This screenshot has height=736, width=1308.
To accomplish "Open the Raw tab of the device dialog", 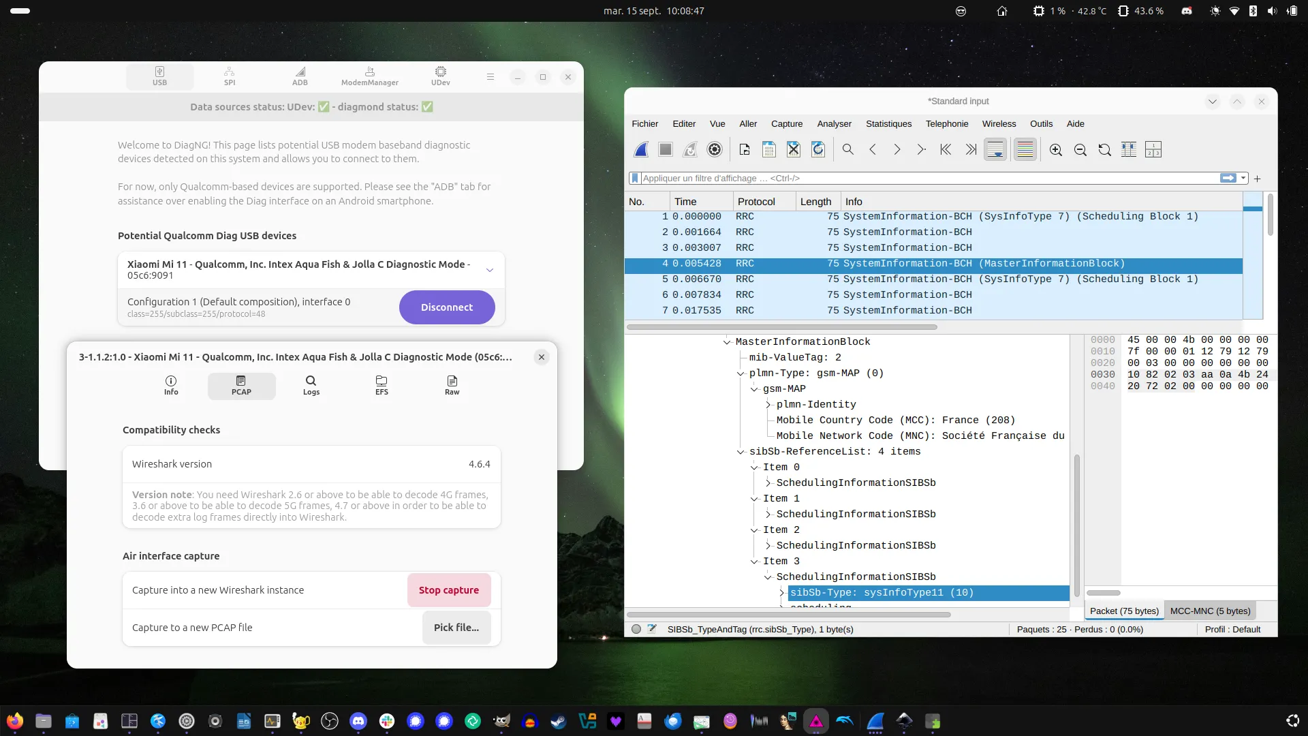I will click(452, 385).
